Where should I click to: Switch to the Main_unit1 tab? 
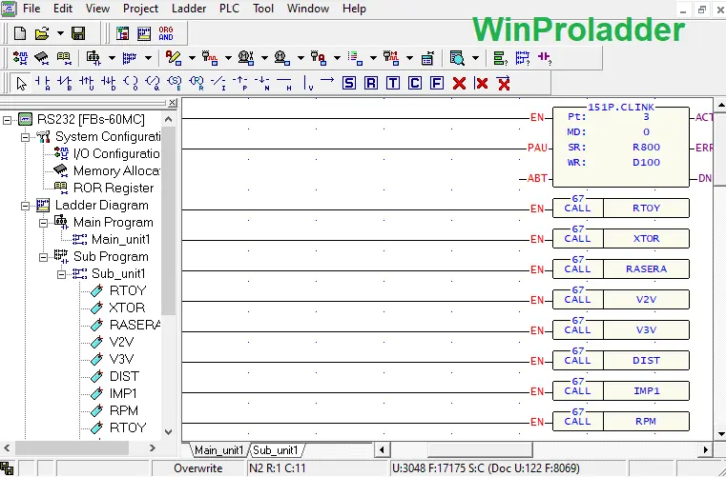coord(218,449)
